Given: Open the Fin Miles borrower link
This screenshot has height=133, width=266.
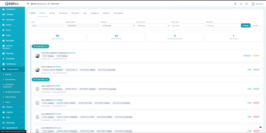Looking at the screenshot, I should [x=57, y=86].
